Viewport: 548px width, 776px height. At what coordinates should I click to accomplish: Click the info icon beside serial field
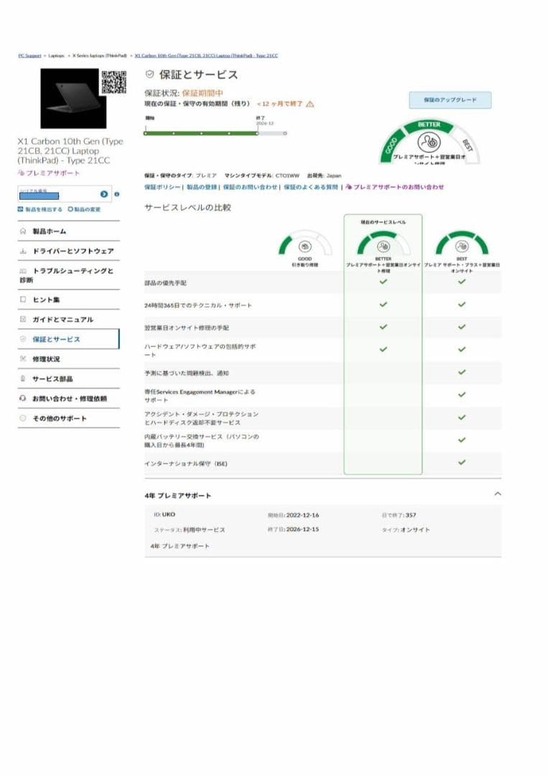(x=117, y=195)
